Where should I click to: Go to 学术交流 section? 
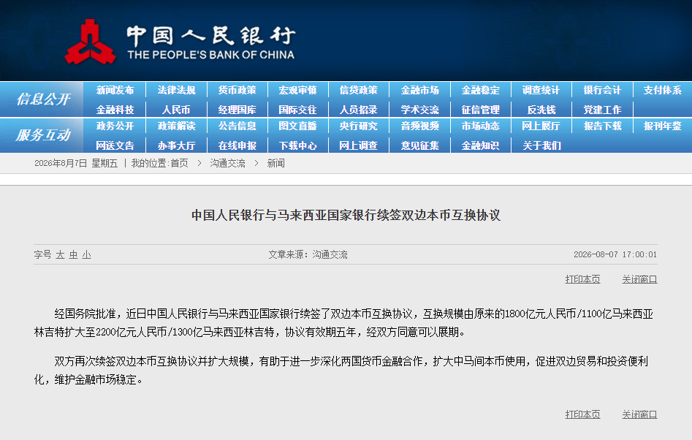click(x=419, y=110)
